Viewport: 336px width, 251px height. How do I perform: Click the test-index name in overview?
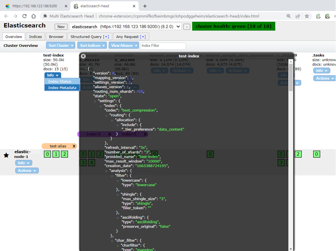[53, 55]
